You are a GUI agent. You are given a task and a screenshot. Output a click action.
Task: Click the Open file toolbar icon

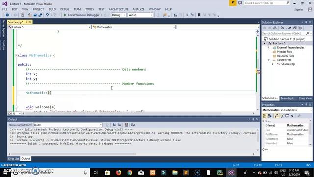click(30, 15)
